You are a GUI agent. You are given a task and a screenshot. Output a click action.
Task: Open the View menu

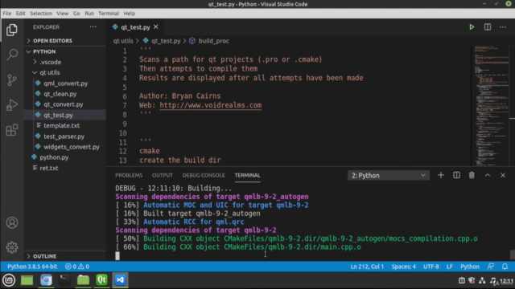63,14
